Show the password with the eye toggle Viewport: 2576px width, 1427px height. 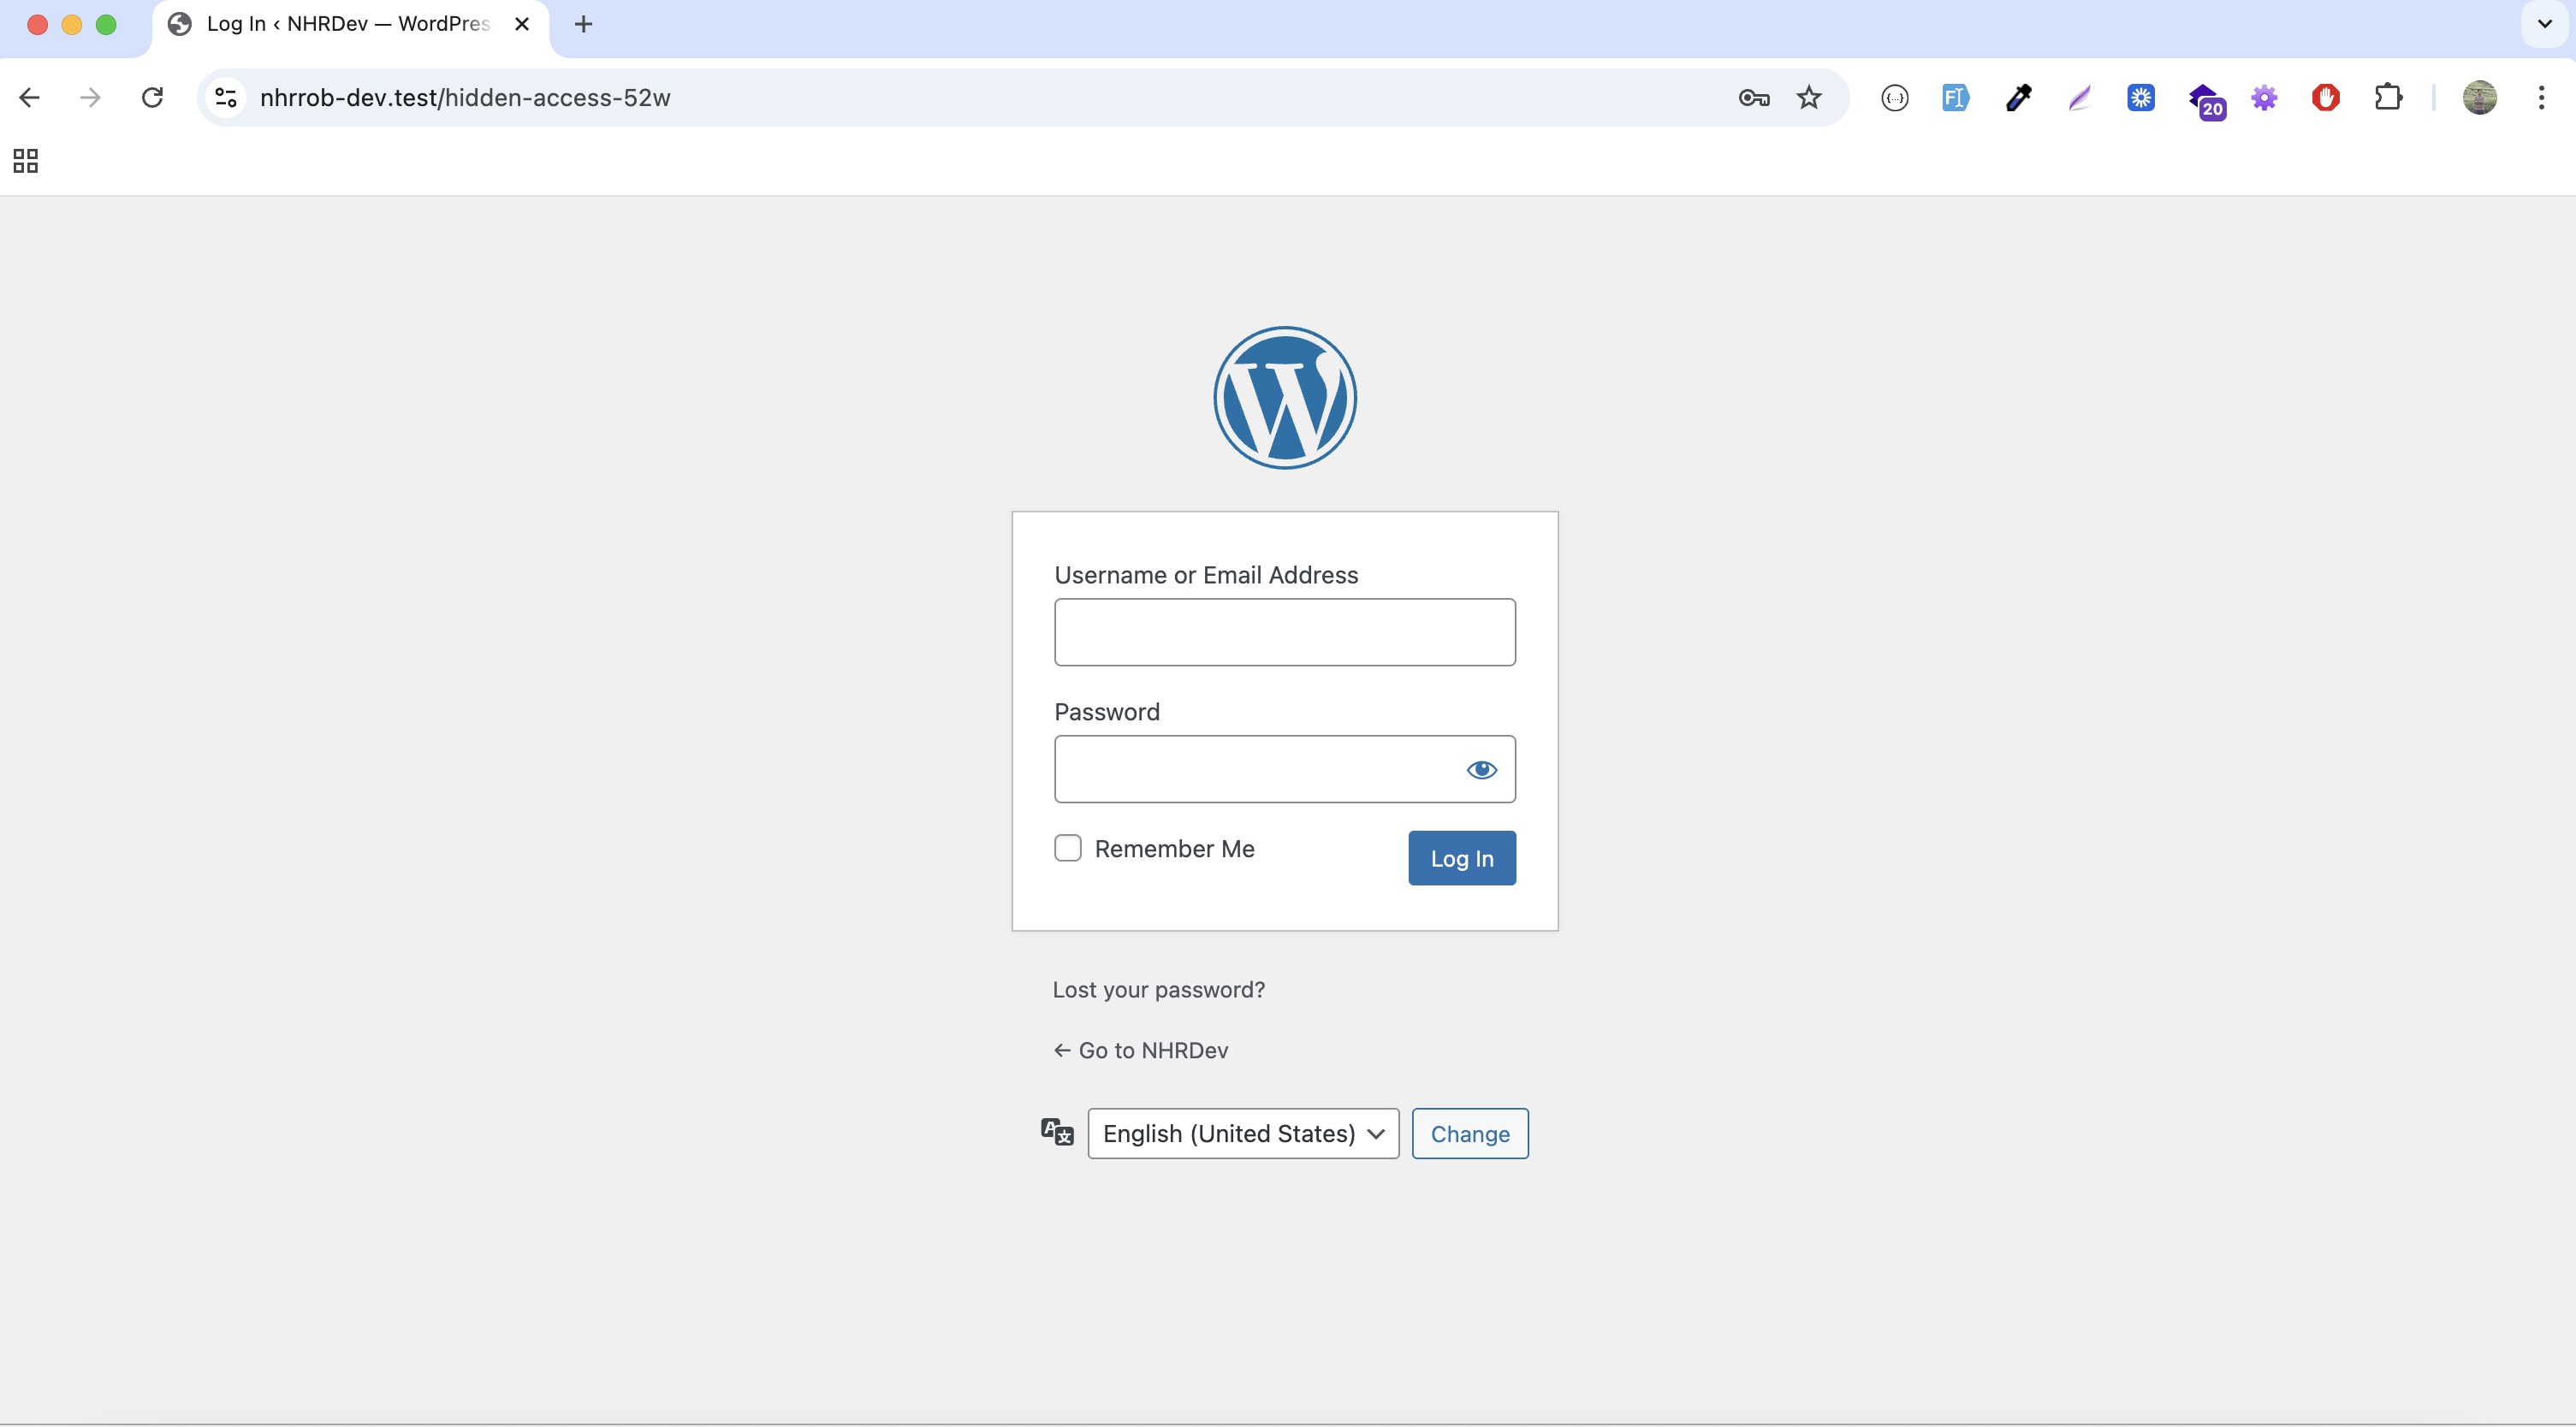(1481, 769)
